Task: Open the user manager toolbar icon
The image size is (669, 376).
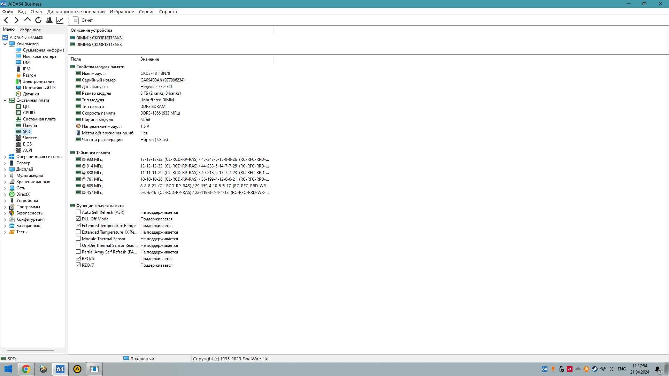Action: (49, 20)
